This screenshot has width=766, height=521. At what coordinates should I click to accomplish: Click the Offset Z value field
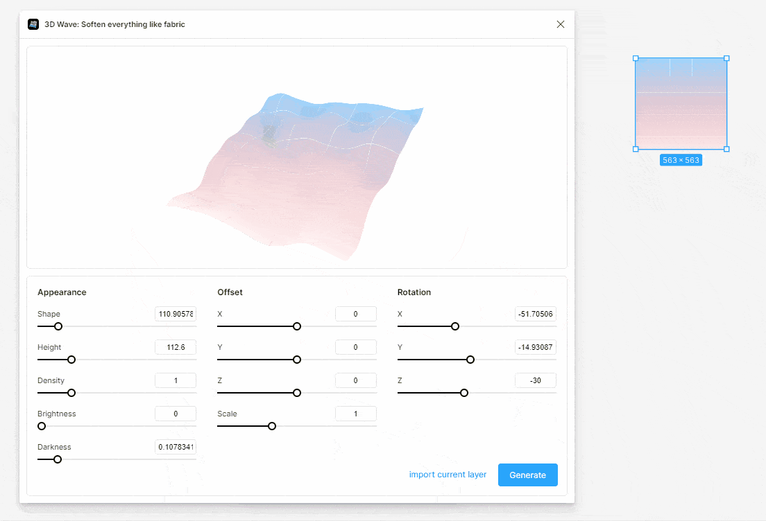[x=356, y=380]
